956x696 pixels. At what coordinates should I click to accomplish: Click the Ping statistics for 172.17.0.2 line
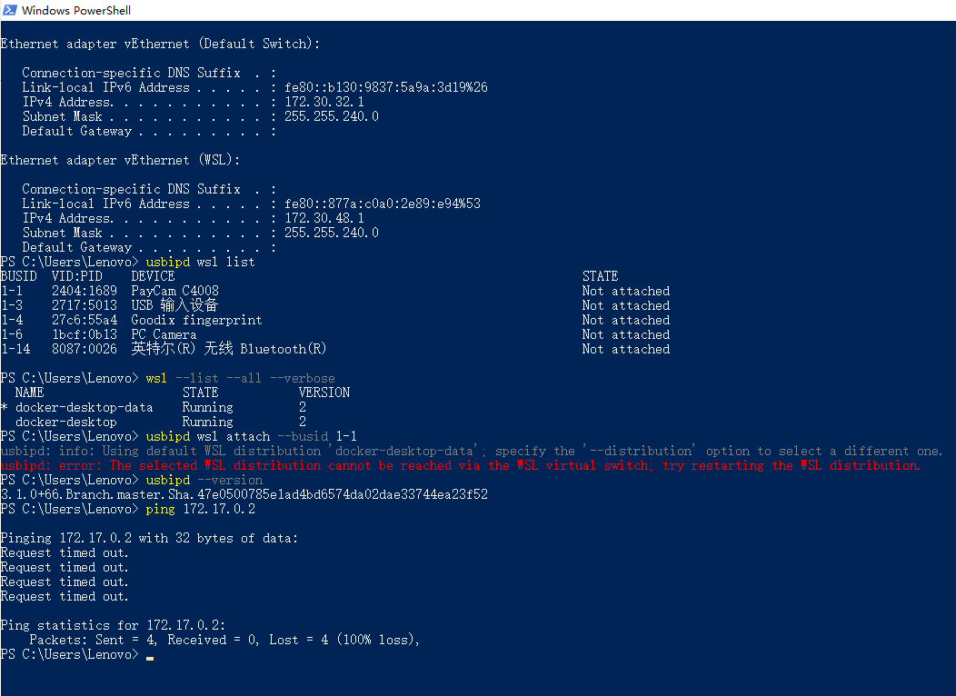click(x=109, y=624)
